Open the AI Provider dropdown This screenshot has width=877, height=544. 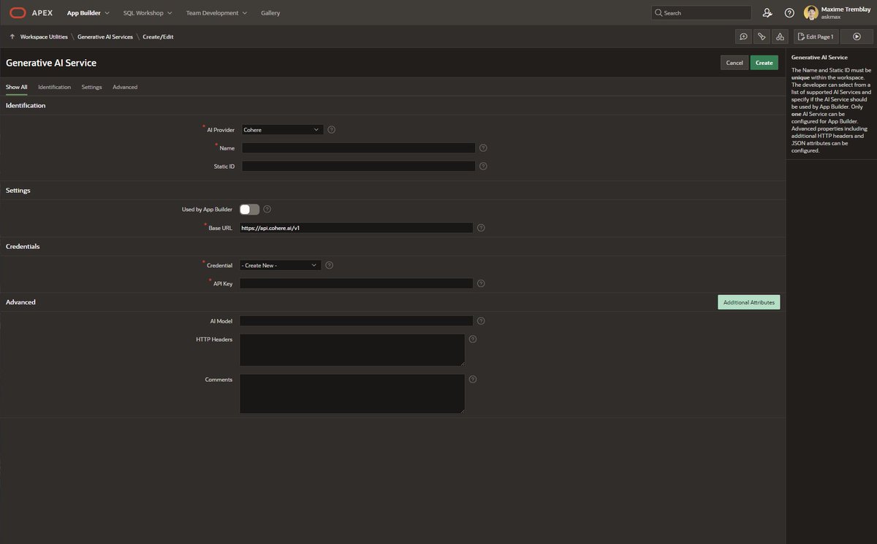tap(282, 129)
